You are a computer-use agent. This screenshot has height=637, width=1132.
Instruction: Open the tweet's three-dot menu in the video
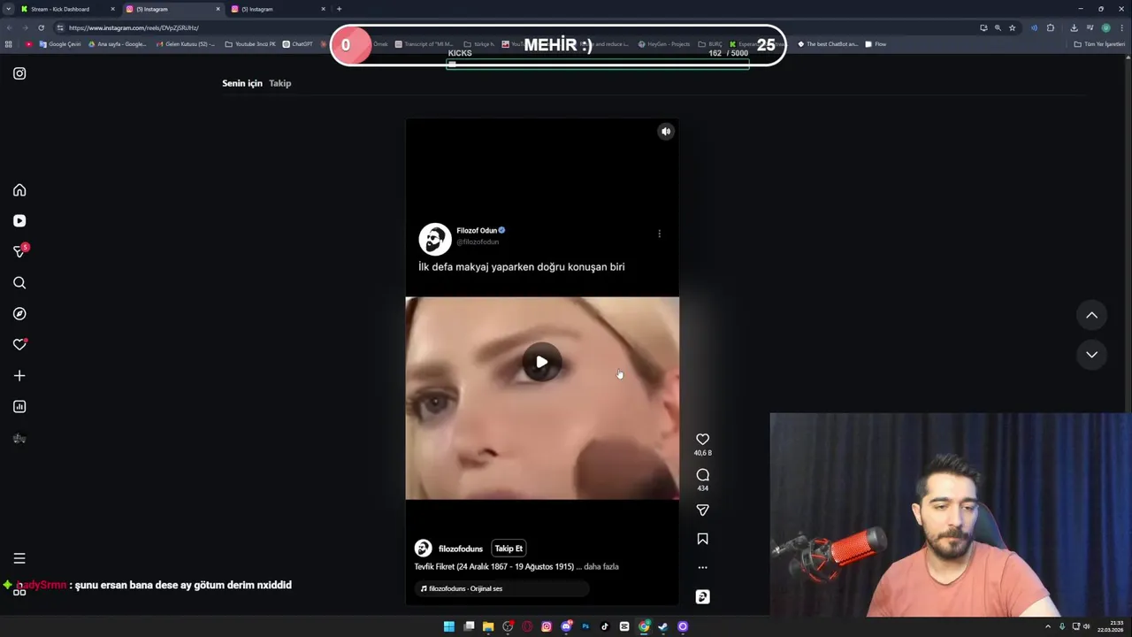click(659, 234)
